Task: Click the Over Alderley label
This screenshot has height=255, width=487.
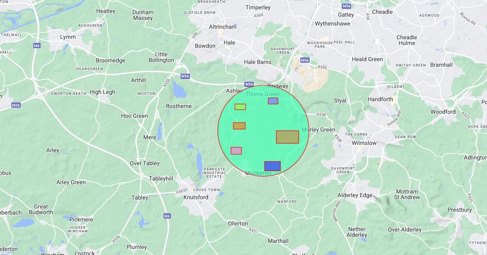Action: 405,229
